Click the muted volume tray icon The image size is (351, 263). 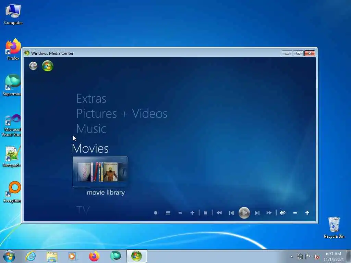pos(316,257)
